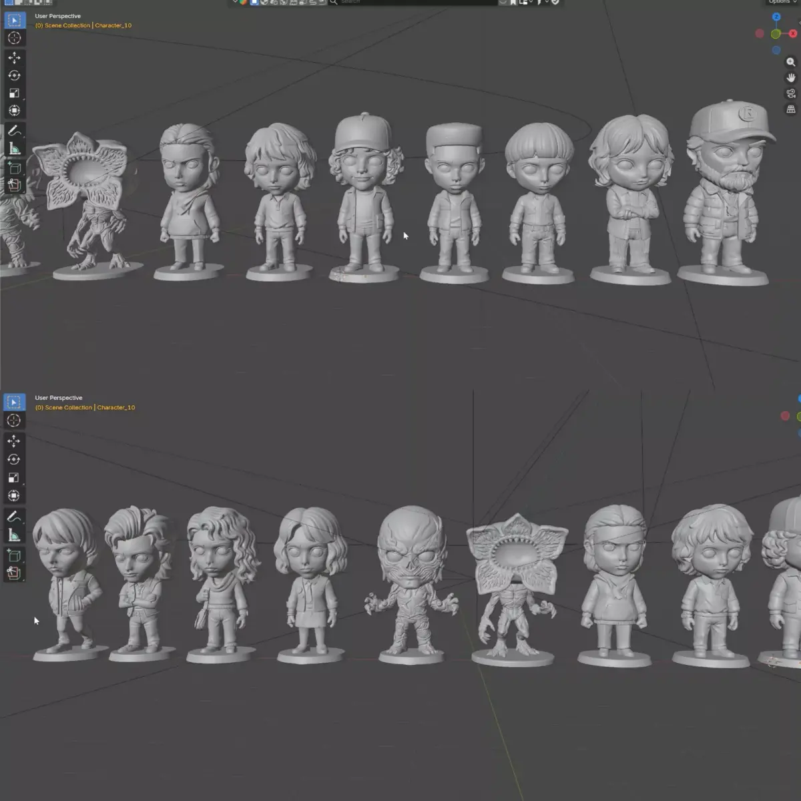Click the faded blue negative Z gizmo circle

[x=776, y=50]
